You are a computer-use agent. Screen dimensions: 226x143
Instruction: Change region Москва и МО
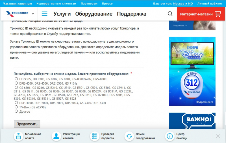click(x=183, y=4)
